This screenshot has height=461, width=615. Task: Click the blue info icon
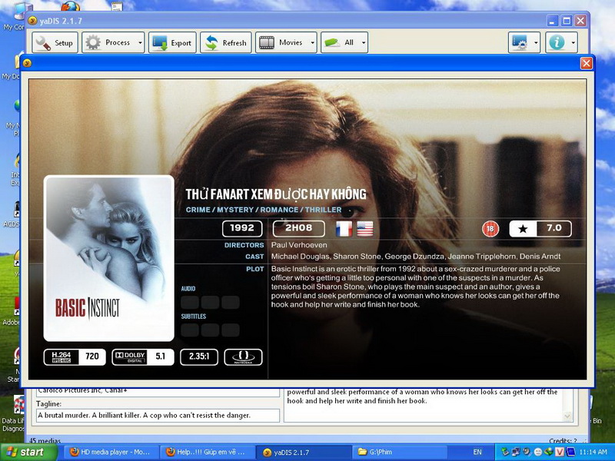pos(557,42)
